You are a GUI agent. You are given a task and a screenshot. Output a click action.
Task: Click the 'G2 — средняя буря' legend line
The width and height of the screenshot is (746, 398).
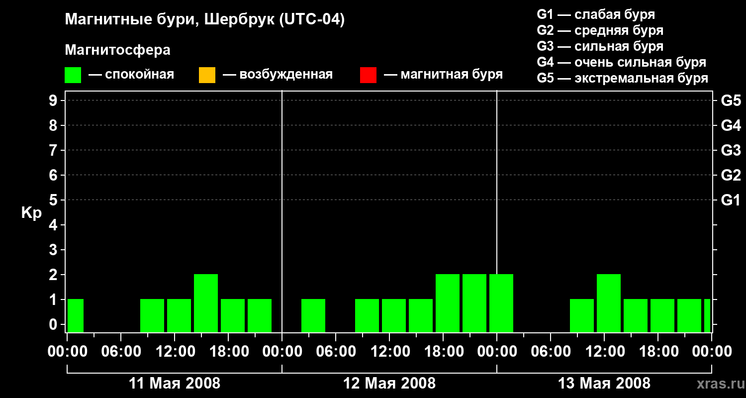[x=600, y=30]
